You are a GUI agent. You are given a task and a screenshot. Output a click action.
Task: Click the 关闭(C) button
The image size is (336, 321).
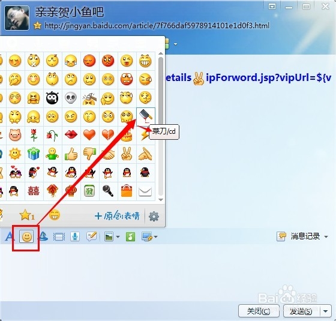tap(259, 311)
